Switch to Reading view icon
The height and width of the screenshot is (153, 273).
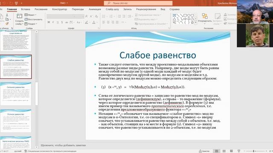coord(231,151)
